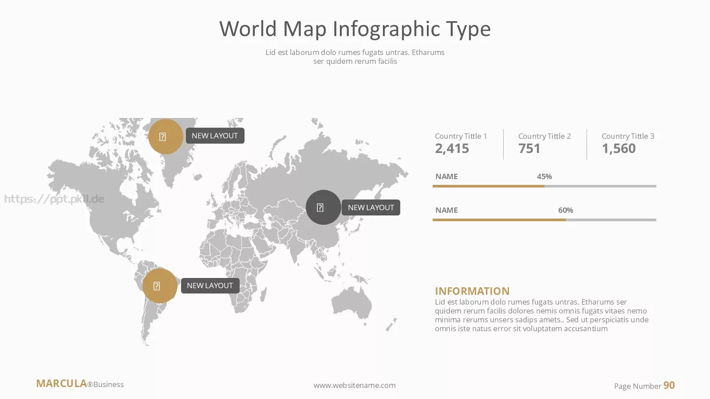Select the value 1,560
Screen dimensions: 710x399
point(619,149)
